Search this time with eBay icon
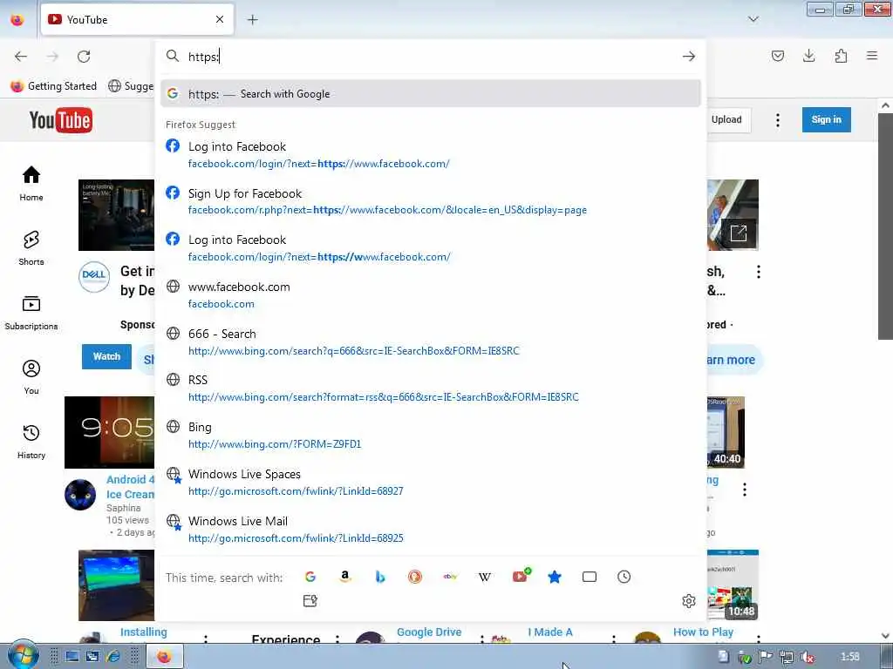 click(x=450, y=577)
